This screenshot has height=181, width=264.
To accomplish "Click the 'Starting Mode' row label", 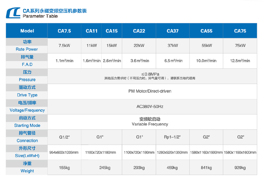I will pyautogui.click(x=27, y=125).
